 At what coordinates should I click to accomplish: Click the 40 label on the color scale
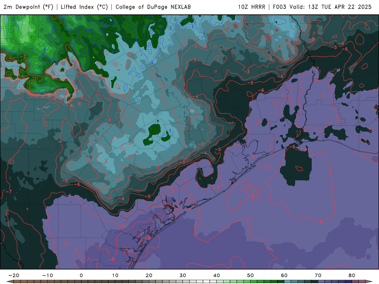tap(217, 275)
